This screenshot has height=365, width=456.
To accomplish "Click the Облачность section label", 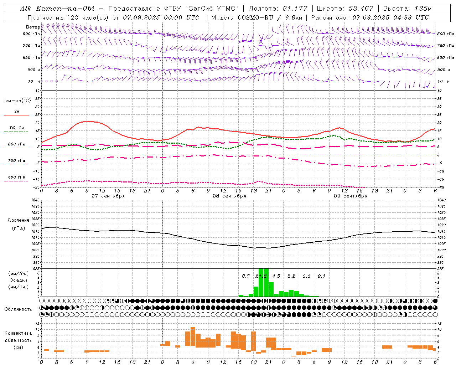I will (18, 309).
